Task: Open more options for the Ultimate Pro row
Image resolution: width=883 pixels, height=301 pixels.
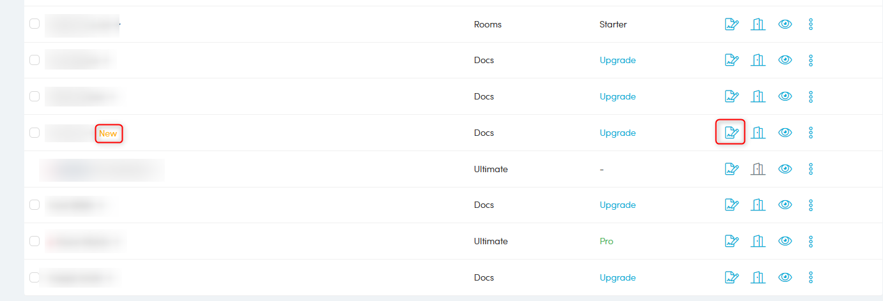Action: (x=811, y=241)
